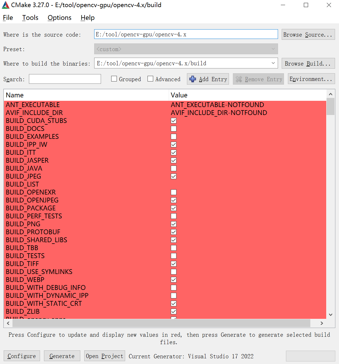Click the source code path field
Screen dimensions: 339x364
tap(186, 34)
